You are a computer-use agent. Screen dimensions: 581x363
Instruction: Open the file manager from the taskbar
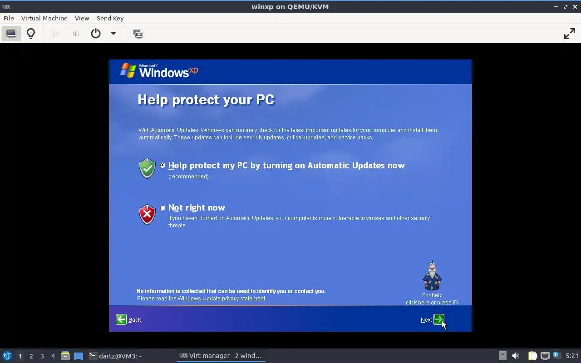[x=65, y=356]
